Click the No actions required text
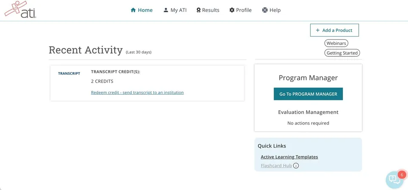The width and height of the screenshot is (408, 190). (308, 123)
